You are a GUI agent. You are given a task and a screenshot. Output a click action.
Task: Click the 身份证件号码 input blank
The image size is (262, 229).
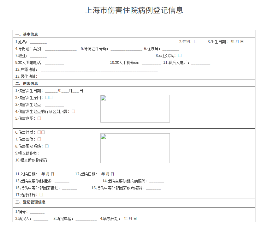coord(126,49)
